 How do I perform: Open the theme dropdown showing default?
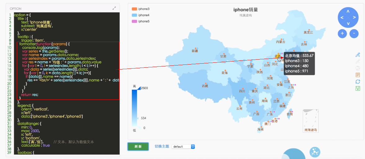coord(183,146)
